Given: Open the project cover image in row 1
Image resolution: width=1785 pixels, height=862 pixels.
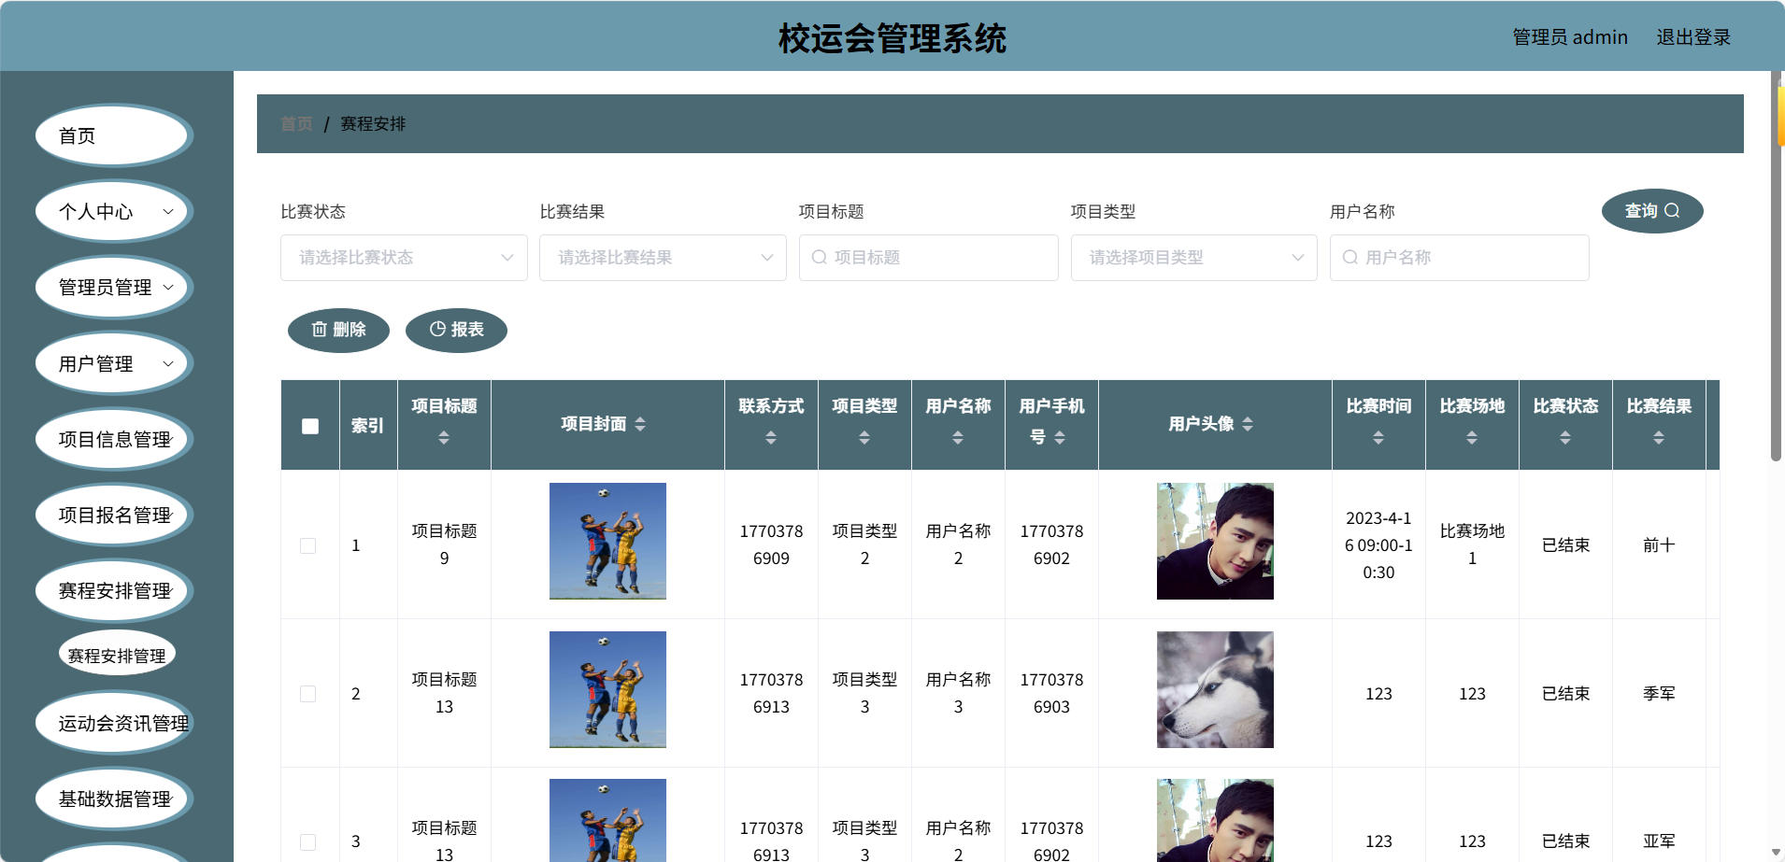Looking at the screenshot, I should (607, 541).
